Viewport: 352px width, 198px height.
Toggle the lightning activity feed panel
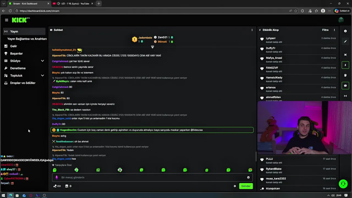[x=345, y=65]
